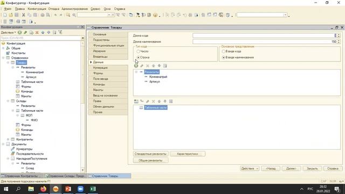Click move up arrow above Реквизиты list

point(153,66)
